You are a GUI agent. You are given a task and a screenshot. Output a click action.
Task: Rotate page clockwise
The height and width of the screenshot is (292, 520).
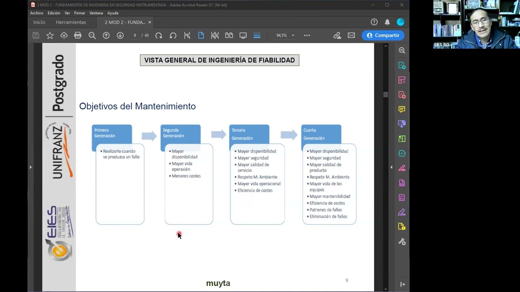(x=159, y=35)
